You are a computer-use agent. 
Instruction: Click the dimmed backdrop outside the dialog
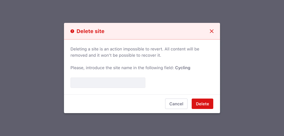coord(31,68)
